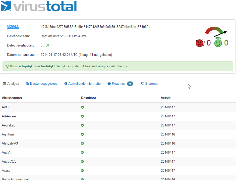The image size is (236, 180).
Task: Click the green angel harmless vote icon
Action: [218, 42]
